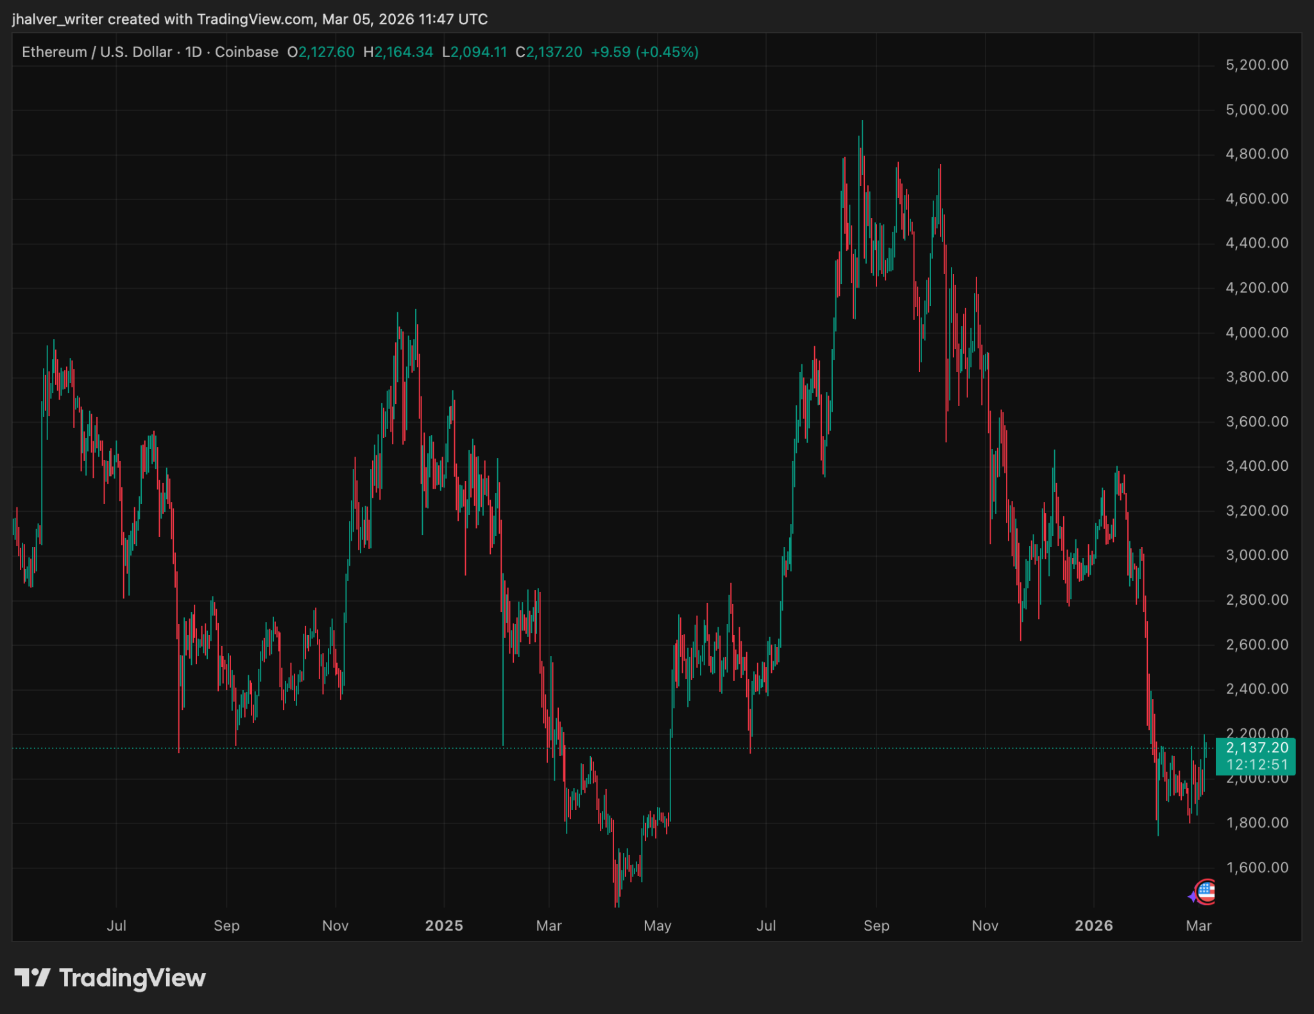Click the high value 2,164.34
This screenshot has width=1314, height=1014.
pyautogui.click(x=404, y=52)
